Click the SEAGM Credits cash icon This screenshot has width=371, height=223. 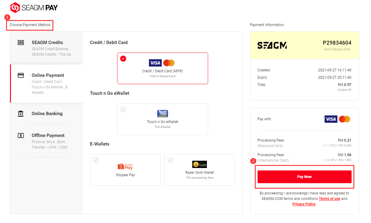(x=21, y=43)
